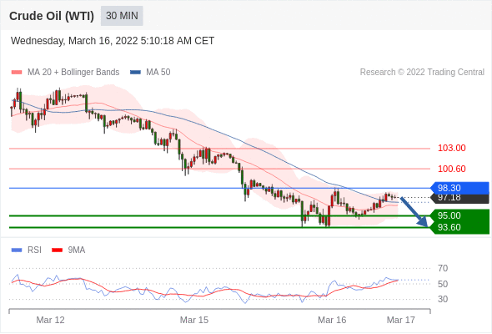Screen dimensions: 492x334
Task: Toggle the RSI legend entry
Action: tap(27, 250)
